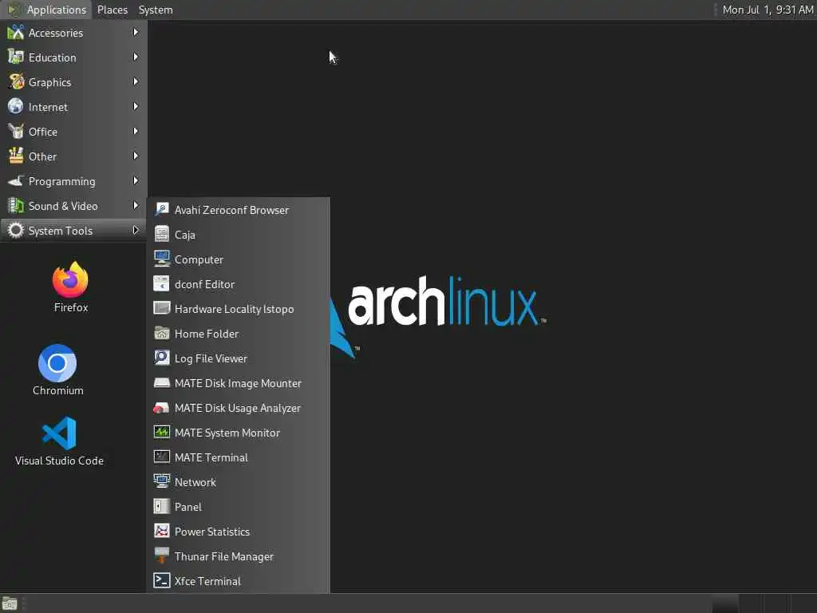Click the Network computers icon

161,481
